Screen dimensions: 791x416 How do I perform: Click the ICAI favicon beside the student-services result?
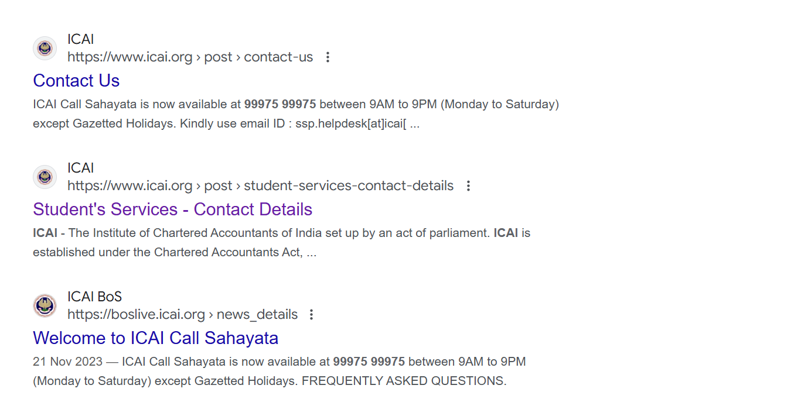45,177
